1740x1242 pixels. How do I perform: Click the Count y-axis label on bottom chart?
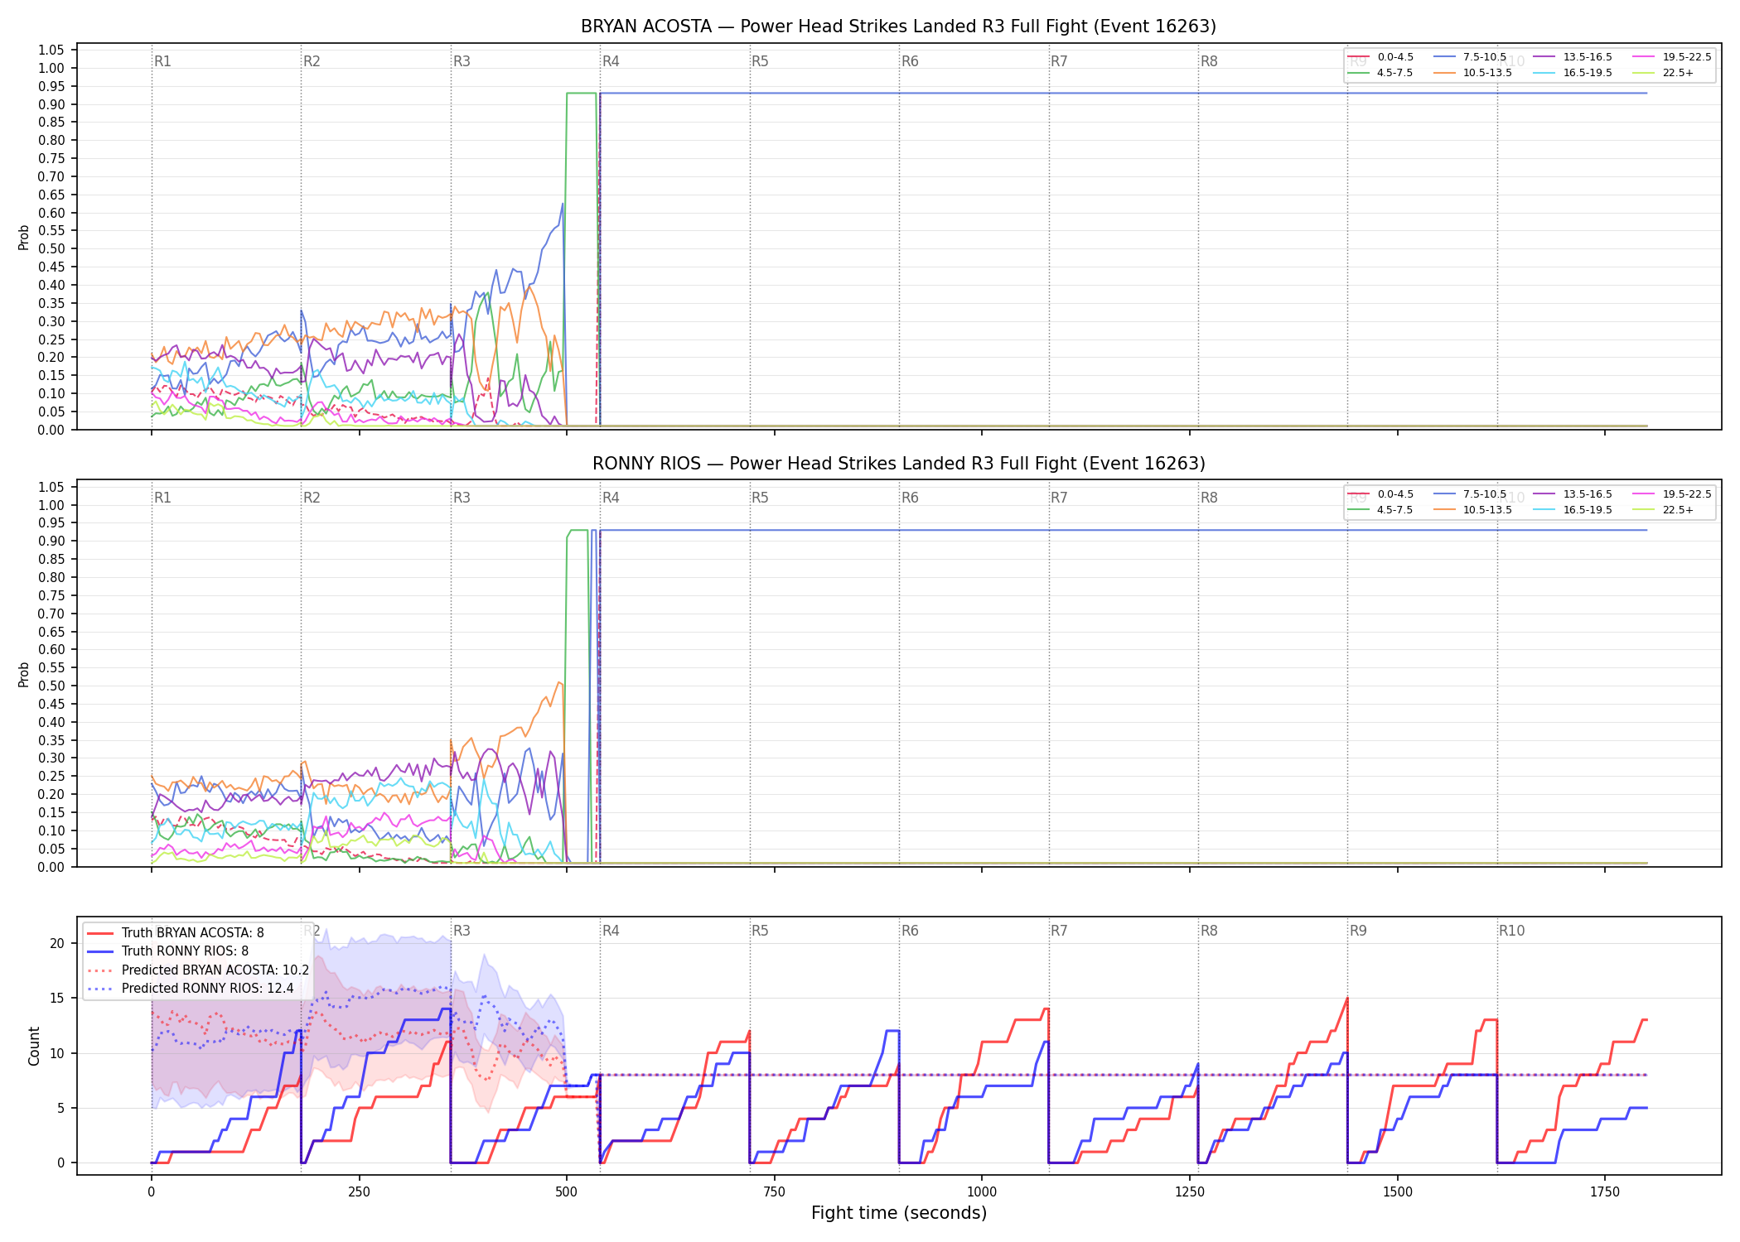click(34, 1046)
